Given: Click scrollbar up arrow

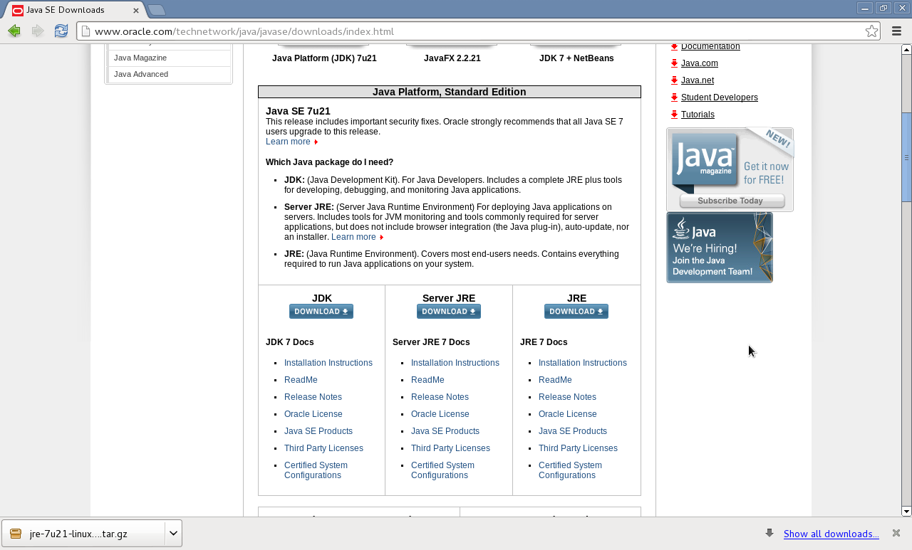Looking at the screenshot, I should click(x=906, y=49).
